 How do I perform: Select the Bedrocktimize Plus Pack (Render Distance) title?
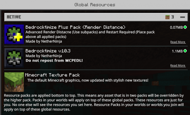pyautogui.click(x=75, y=27)
